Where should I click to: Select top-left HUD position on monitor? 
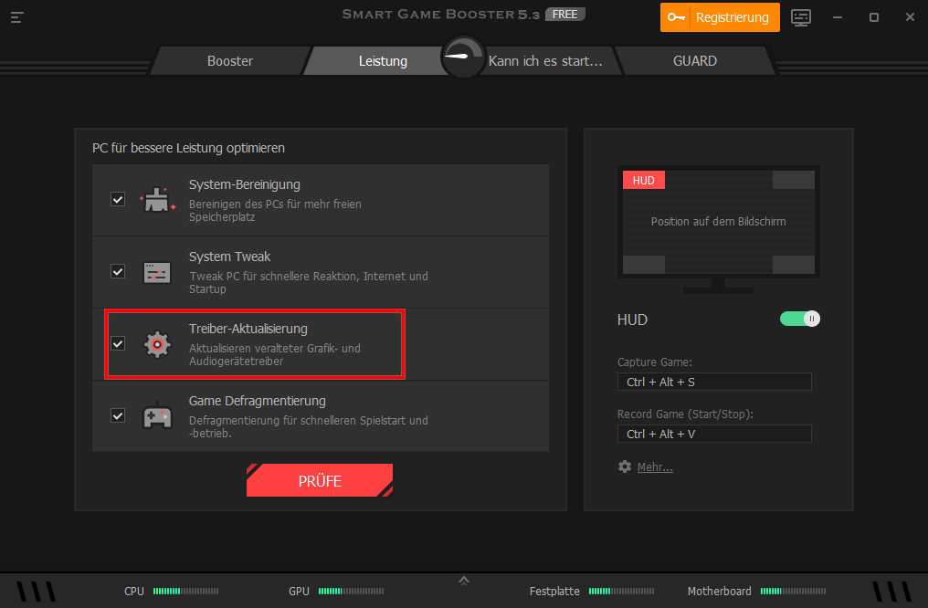[644, 181]
